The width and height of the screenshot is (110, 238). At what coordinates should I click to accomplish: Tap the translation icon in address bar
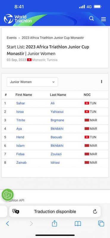(x=16, y=212)
